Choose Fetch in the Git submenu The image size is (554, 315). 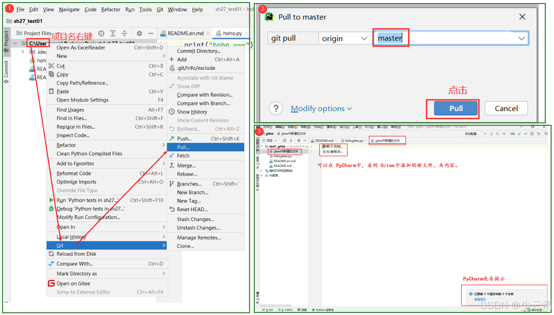pyautogui.click(x=206, y=156)
